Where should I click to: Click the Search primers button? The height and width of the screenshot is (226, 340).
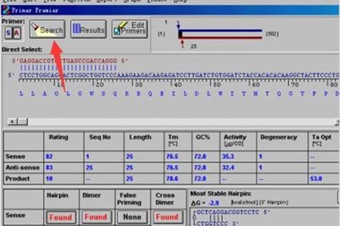[47, 29]
